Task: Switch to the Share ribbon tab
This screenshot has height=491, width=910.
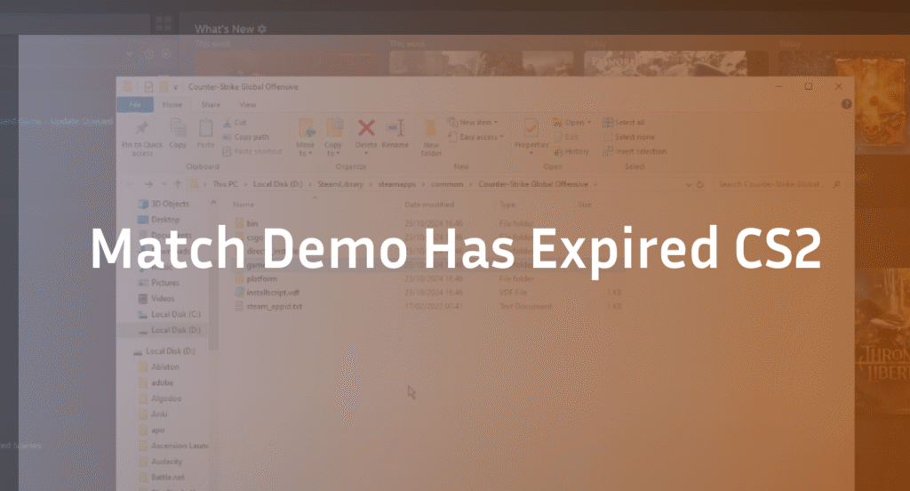Action: 211,105
